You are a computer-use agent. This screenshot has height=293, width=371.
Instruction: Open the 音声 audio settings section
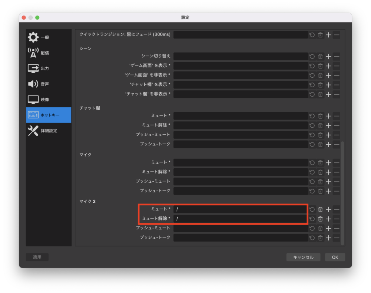pos(49,84)
